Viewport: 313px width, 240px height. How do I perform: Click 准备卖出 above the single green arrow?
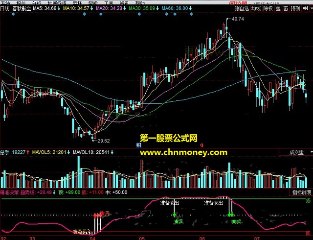tap(170, 203)
